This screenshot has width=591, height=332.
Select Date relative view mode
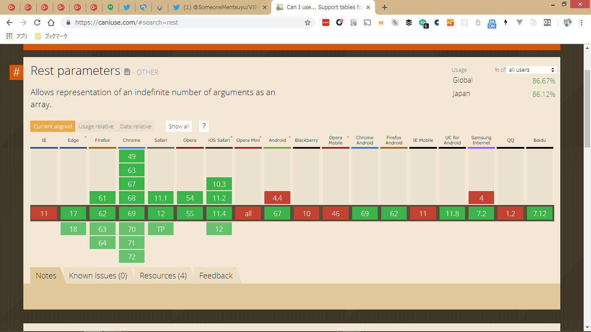click(x=135, y=126)
